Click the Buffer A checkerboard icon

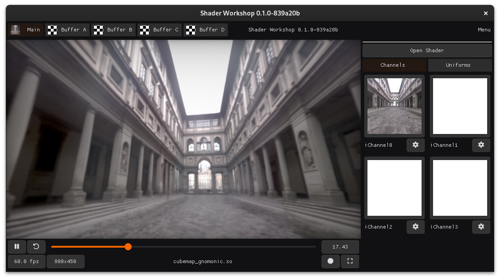(53, 30)
